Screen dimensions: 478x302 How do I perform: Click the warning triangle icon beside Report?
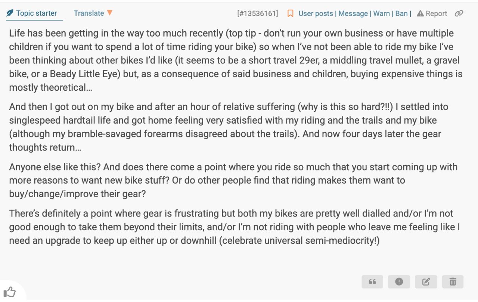point(420,13)
